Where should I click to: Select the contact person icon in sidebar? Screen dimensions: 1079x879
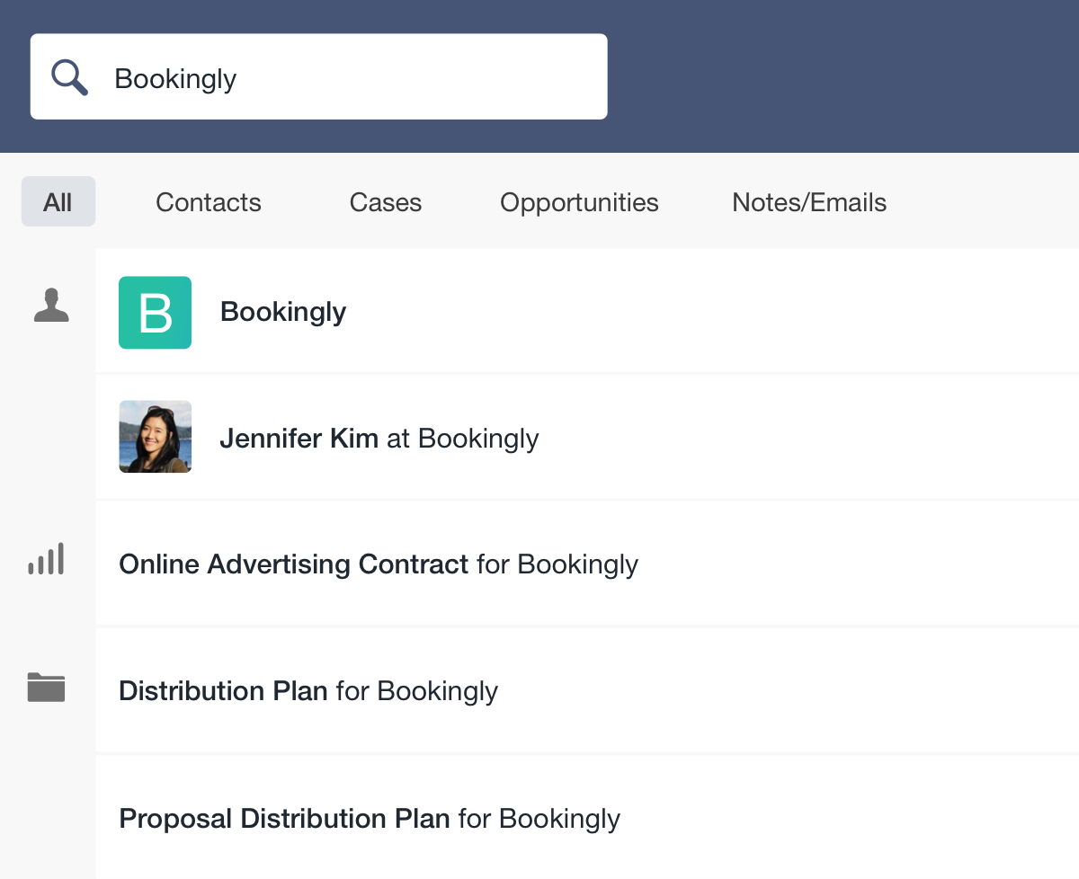coord(51,305)
